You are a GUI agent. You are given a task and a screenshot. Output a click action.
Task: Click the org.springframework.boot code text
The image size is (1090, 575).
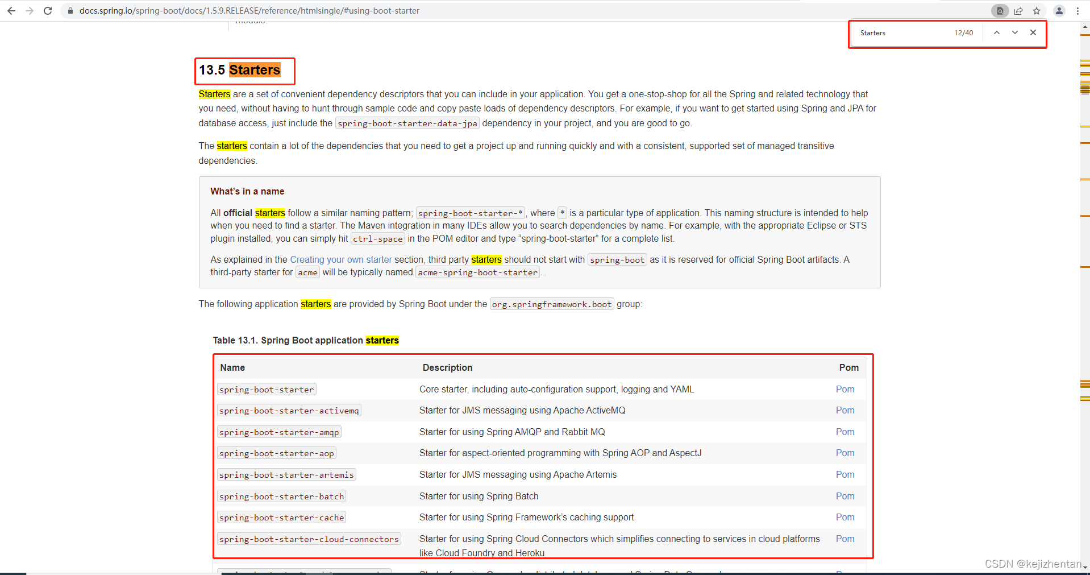pyautogui.click(x=552, y=304)
